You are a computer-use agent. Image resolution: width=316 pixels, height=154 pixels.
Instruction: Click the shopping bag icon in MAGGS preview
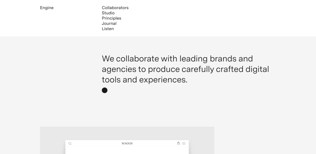[x=178, y=144]
